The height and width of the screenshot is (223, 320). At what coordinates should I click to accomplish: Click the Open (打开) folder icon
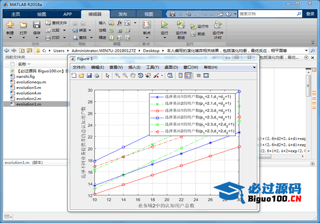point(23,25)
